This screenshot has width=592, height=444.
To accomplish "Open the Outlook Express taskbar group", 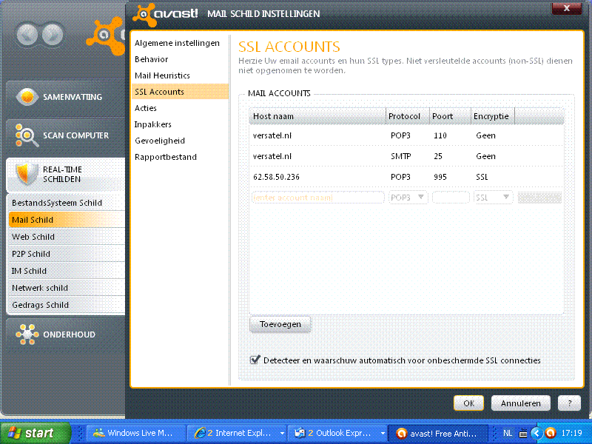I will (x=337, y=433).
